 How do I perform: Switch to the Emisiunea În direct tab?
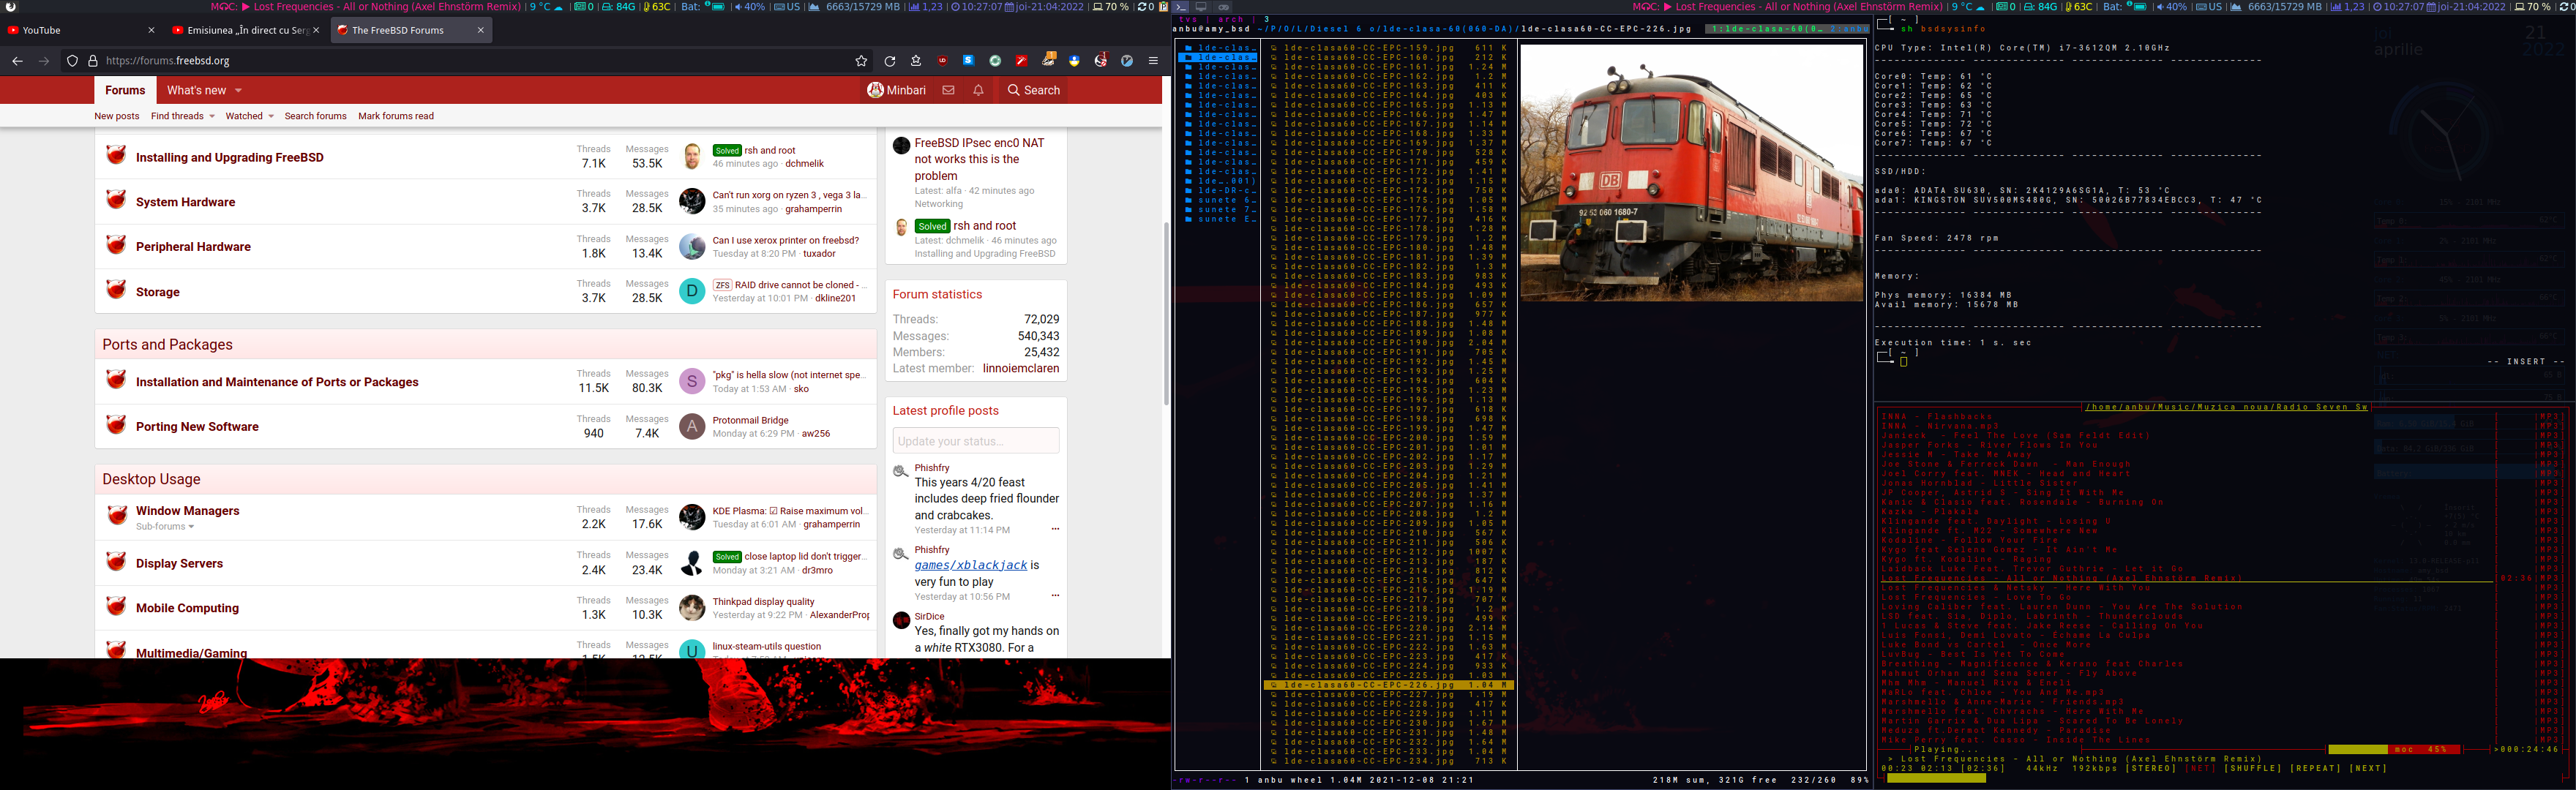[245, 30]
